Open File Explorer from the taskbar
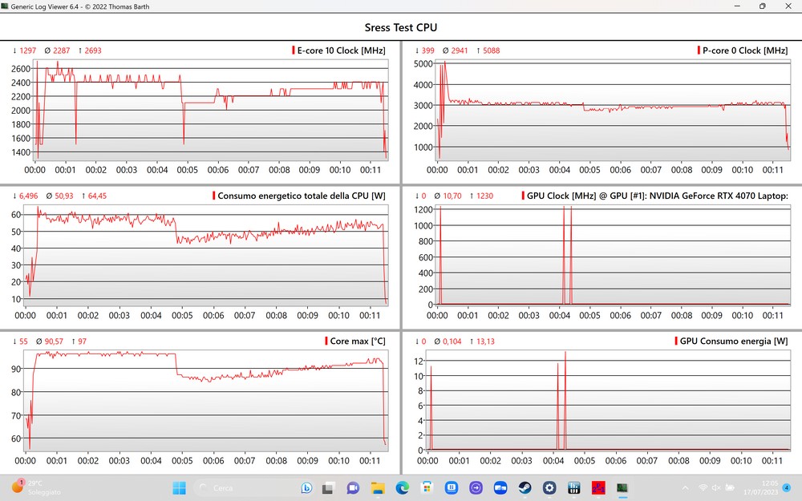 pos(378,487)
